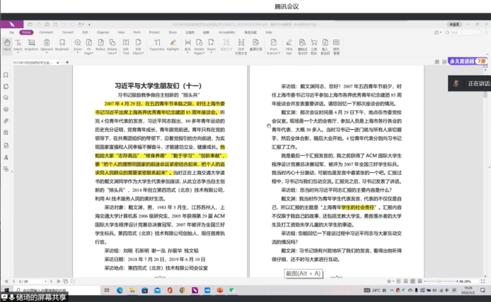Switch to the Comment tab
This screenshot has width=491, height=302.
tap(46, 32)
